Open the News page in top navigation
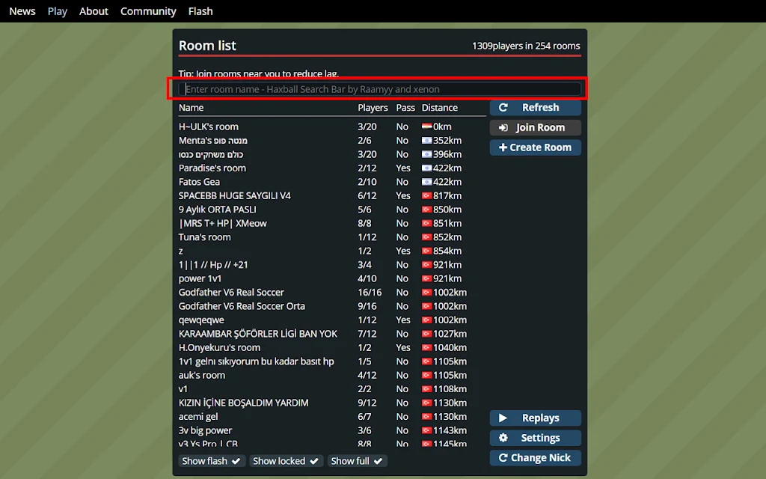Image resolution: width=766 pixels, height=479 pixels. point(22,11)
